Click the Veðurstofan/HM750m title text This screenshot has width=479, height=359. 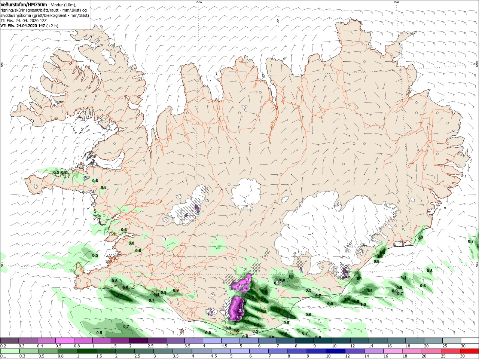[24, 4]
